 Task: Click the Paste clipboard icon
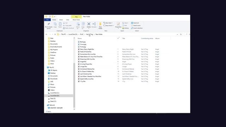click(x=60, y=24)
